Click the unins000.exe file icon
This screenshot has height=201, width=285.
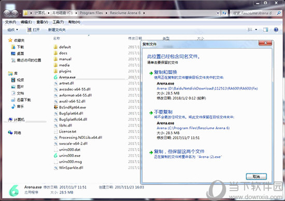(x=55, y=155)
